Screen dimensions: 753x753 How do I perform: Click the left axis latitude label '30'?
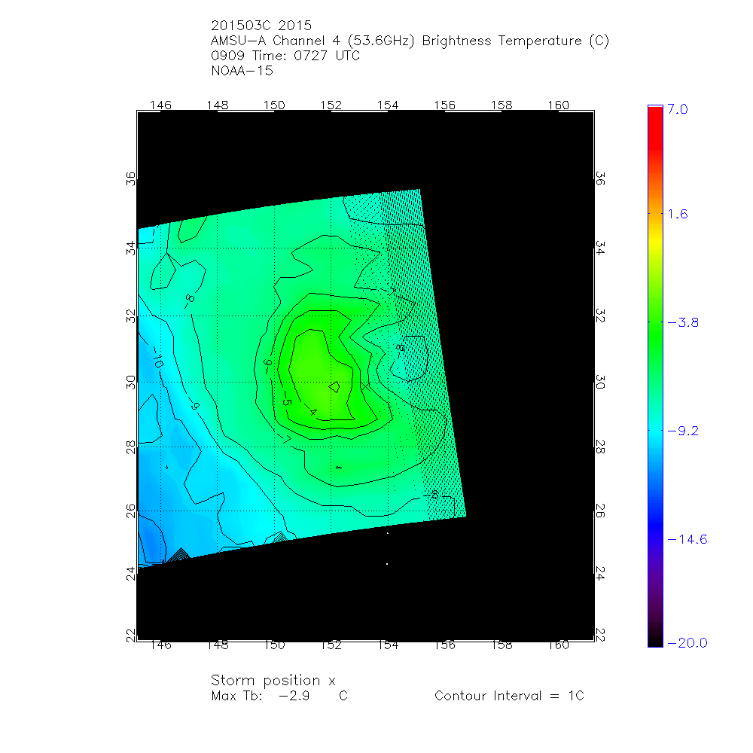tap(130, 383)
